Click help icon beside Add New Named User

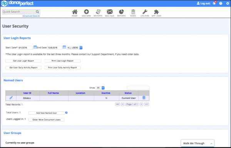[66, 112]
